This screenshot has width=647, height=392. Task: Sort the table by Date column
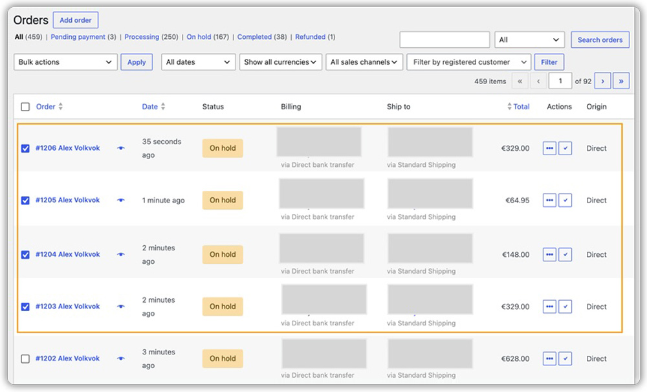153,107
